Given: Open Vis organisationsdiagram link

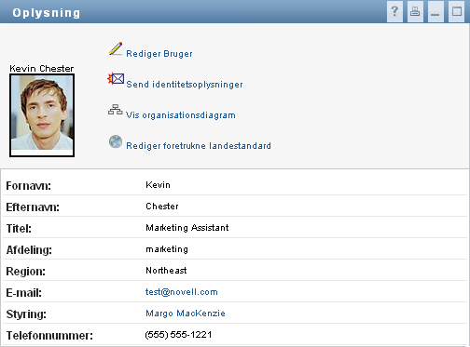Looking at the screenshot, I should [x=181, y=115].
